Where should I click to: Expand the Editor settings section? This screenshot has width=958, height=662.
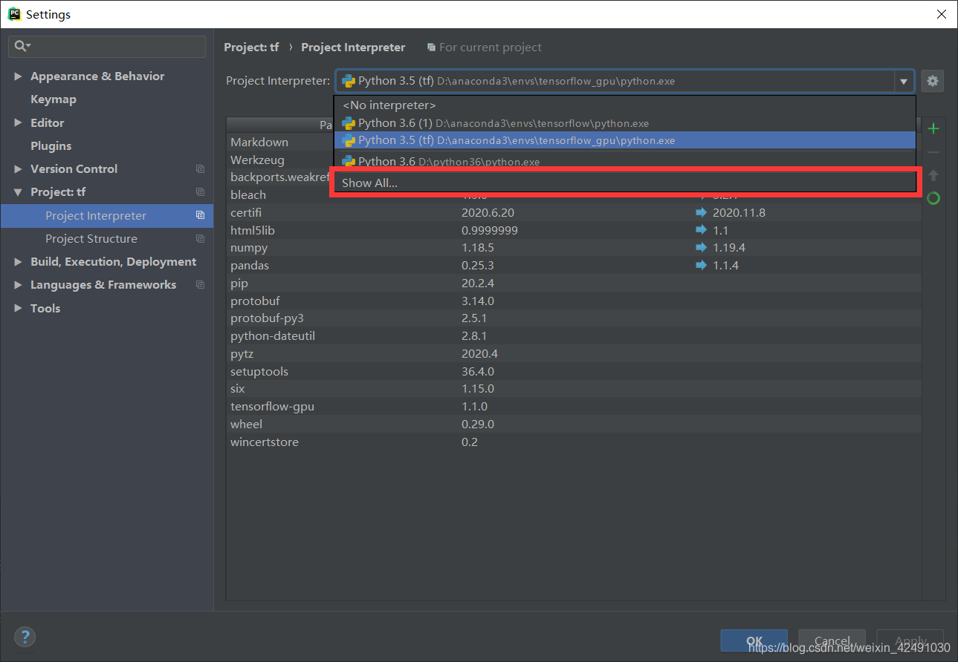point(18,123)
